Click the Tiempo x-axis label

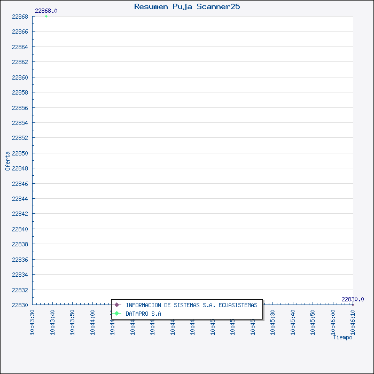coord(342,337)
